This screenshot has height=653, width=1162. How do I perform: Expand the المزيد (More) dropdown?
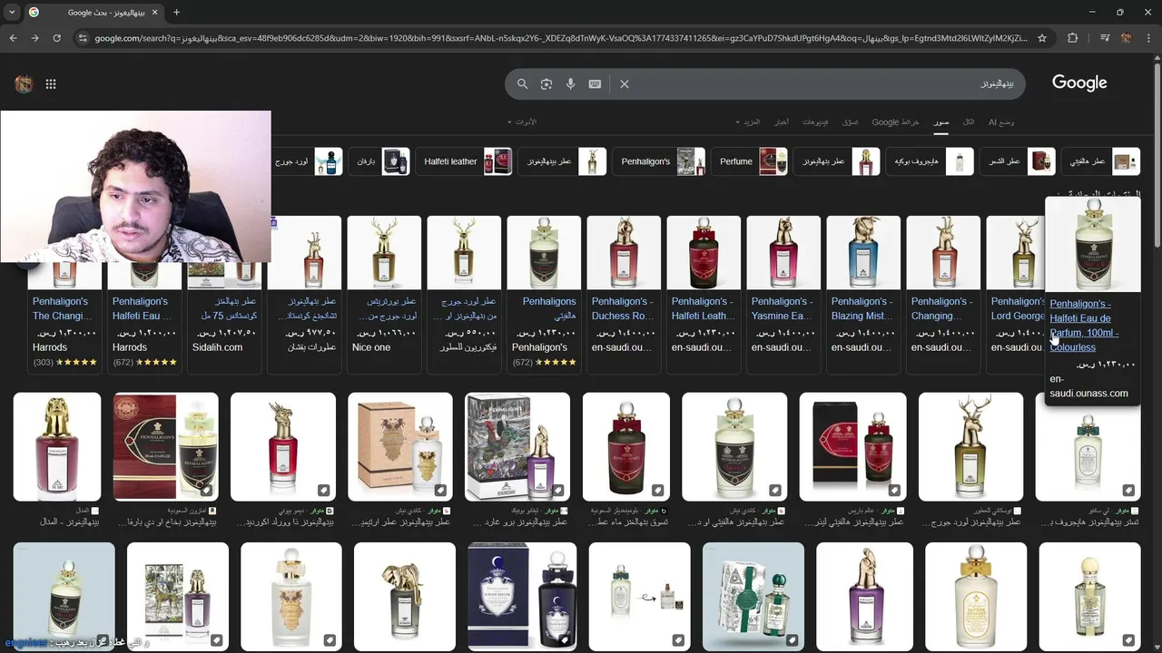click(748, 122)
